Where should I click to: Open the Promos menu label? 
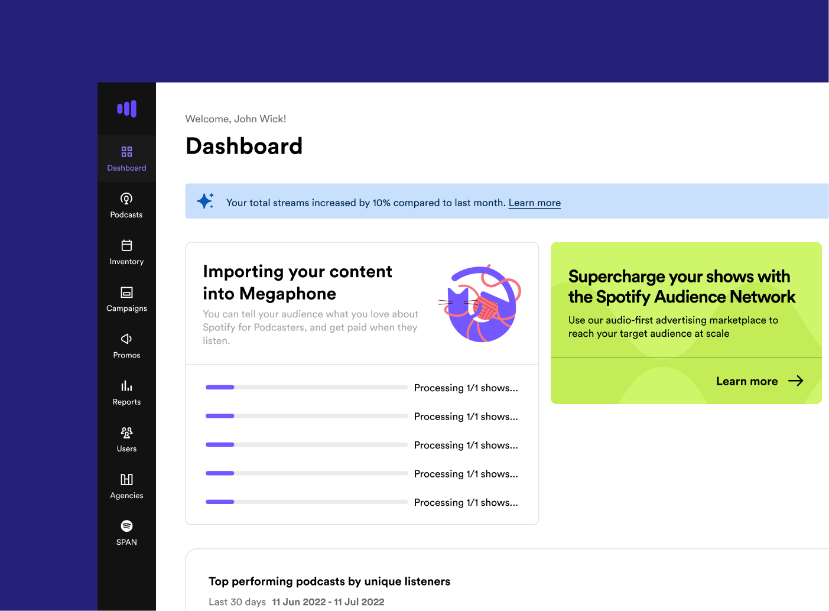click(x=126, y=355)
